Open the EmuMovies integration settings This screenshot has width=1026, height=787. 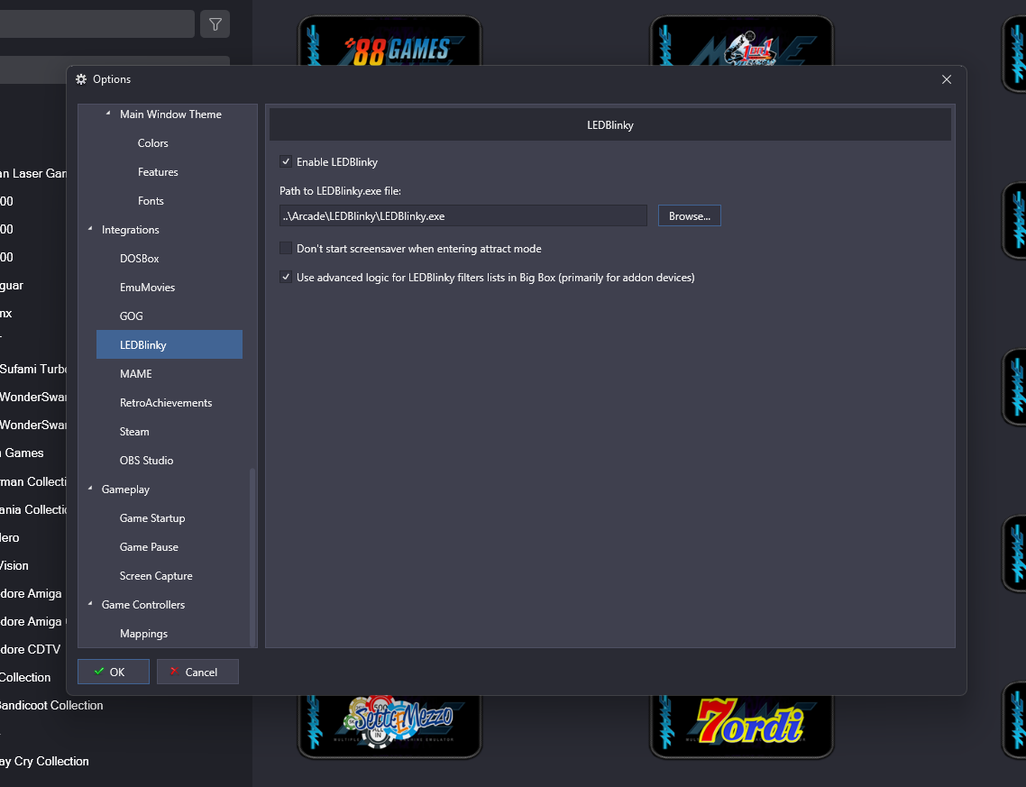click(x=147, y=287)
